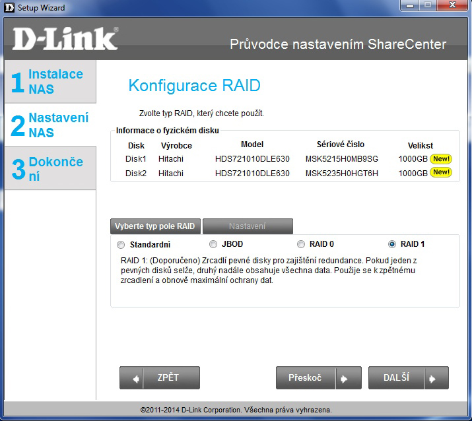Switch to the Nastavení tab
Image resolution: width=472 pixels, height=421 pixels.
[248, 226]
